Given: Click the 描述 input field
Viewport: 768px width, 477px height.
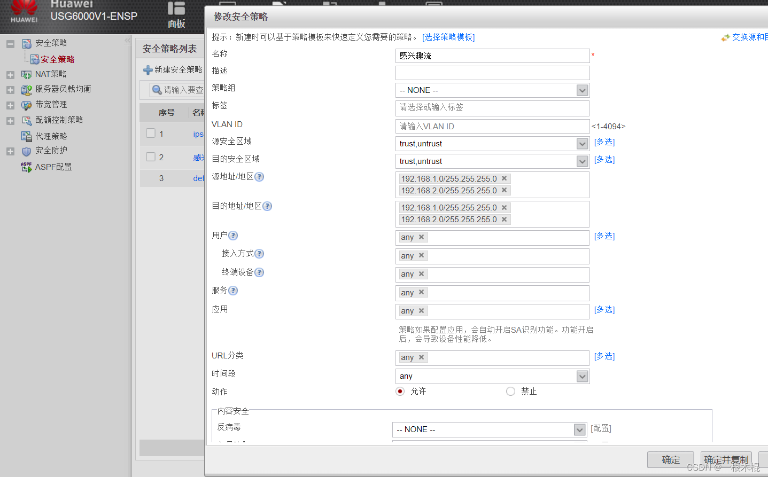Looking at the screenshot, I should (492, 73).
